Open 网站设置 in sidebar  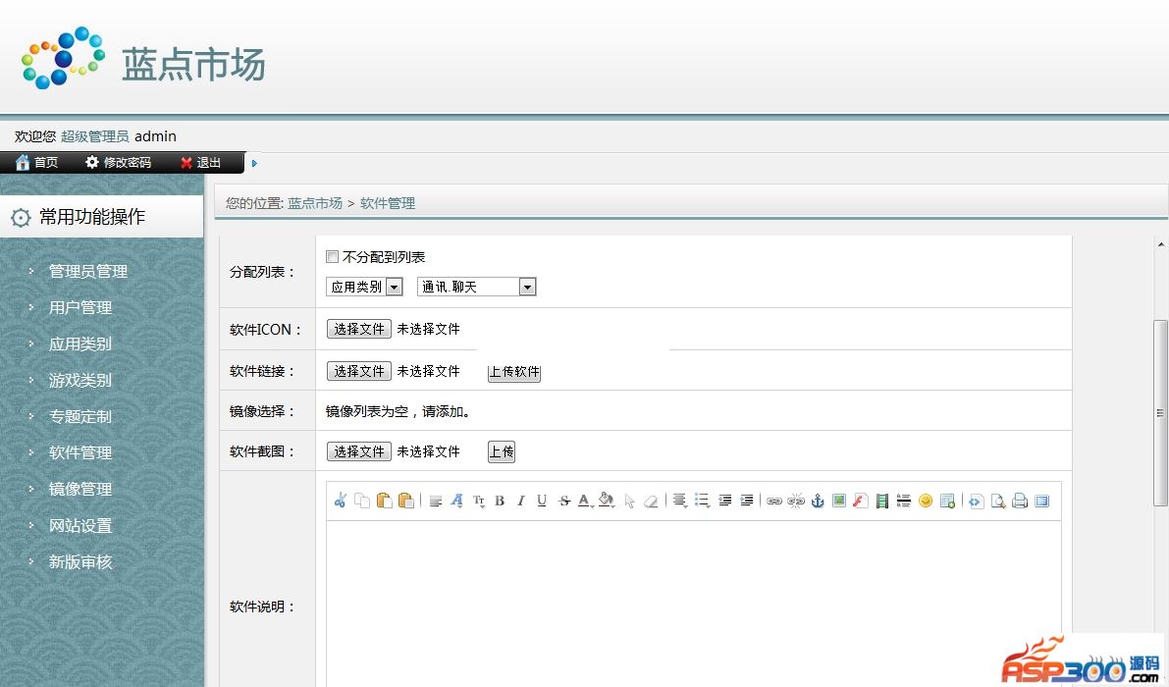coord(80,526)
